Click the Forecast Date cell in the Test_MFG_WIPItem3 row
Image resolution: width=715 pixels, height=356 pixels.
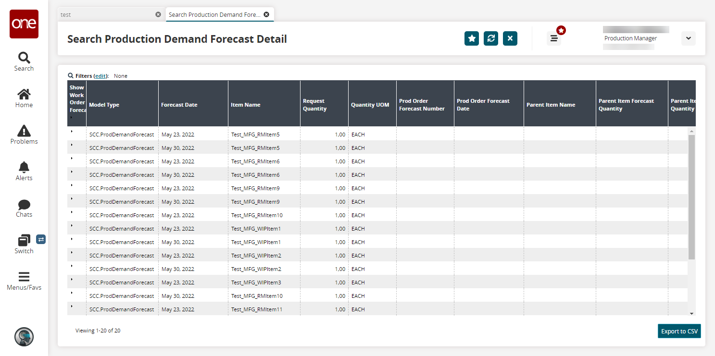tap(193, 282)
